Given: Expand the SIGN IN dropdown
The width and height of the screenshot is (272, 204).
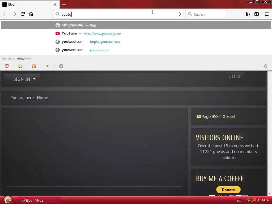Looking at the screenshot, I should coord(22,79).
